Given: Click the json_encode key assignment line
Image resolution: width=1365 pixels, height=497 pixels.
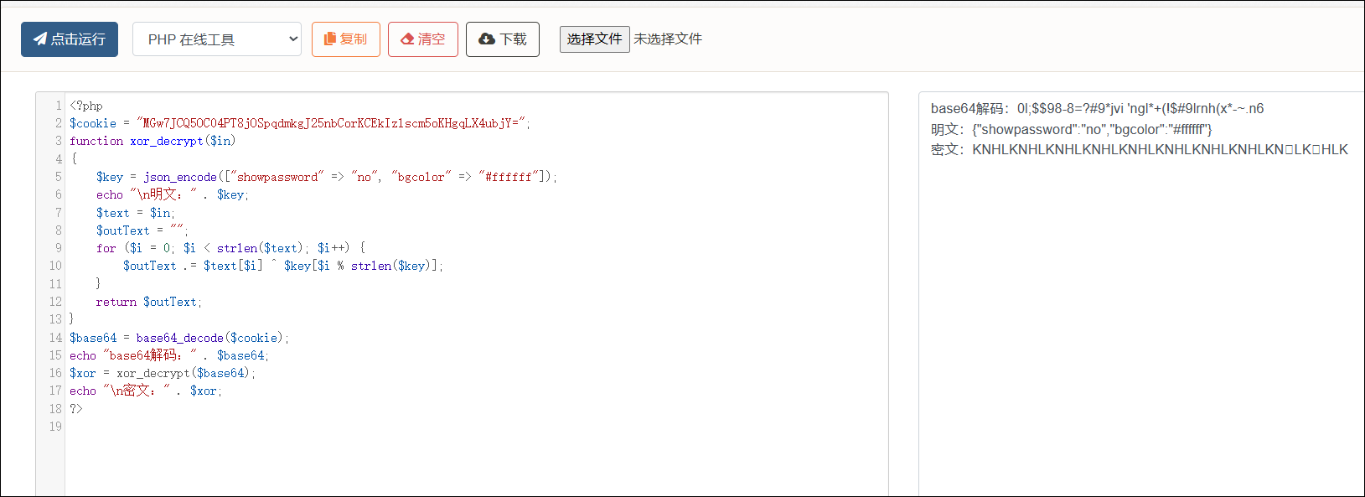Looking at the screenshot, I should coord(325,177).
